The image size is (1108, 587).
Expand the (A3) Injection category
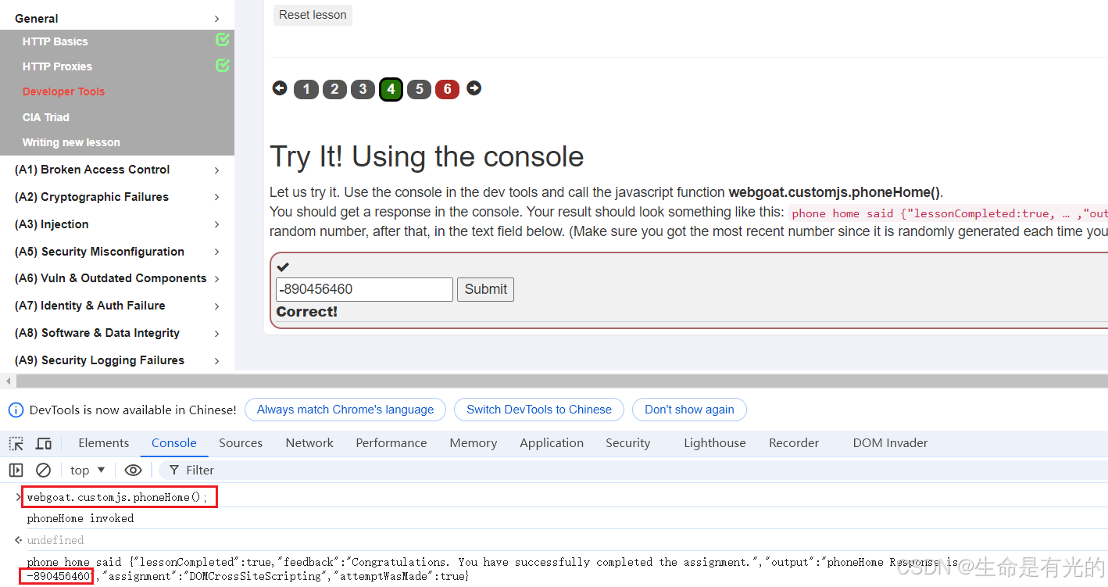coord(216,225)
